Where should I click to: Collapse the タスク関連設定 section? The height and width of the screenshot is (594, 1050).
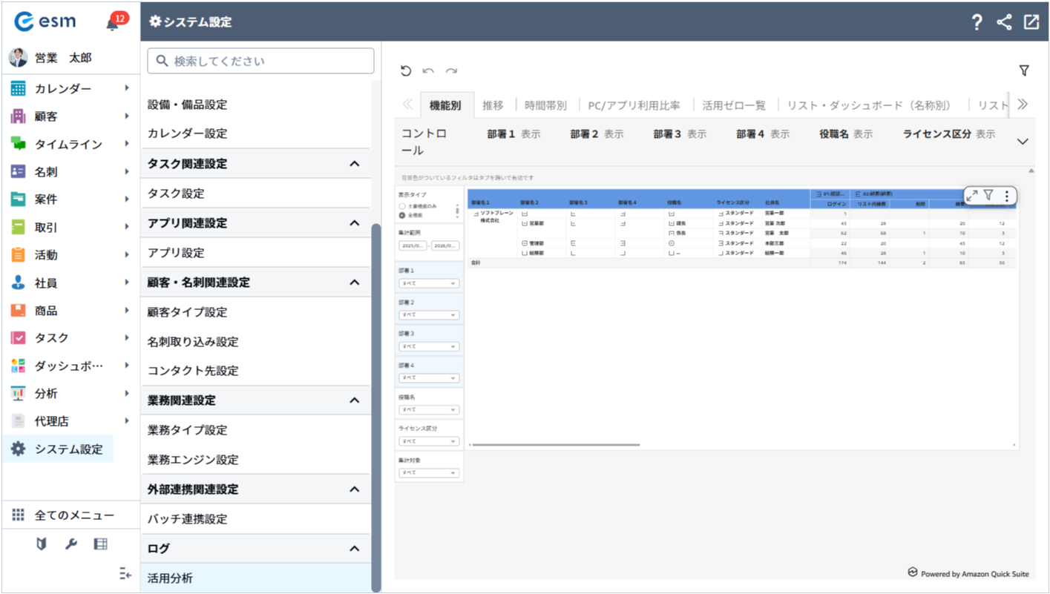point(354,164)
